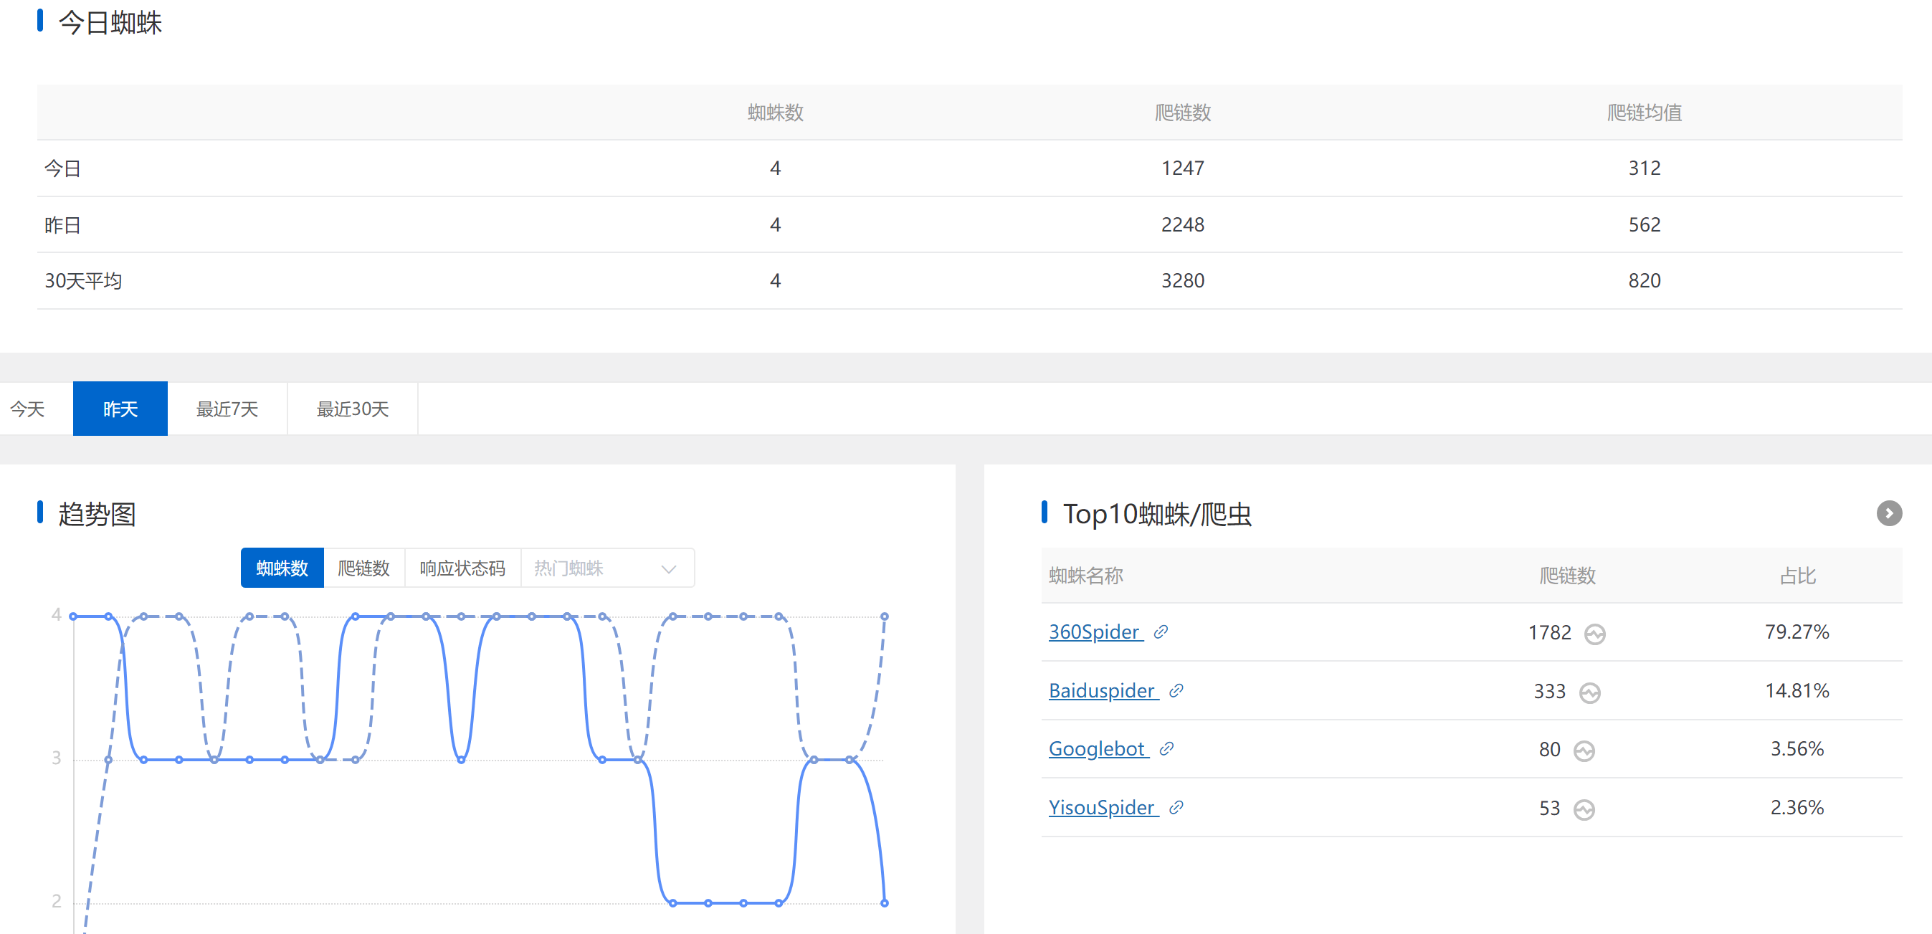Viewport: 1932px width, 934px height.
Task: Switch to the 今天 tab
Action: click(x=28, y=409)
